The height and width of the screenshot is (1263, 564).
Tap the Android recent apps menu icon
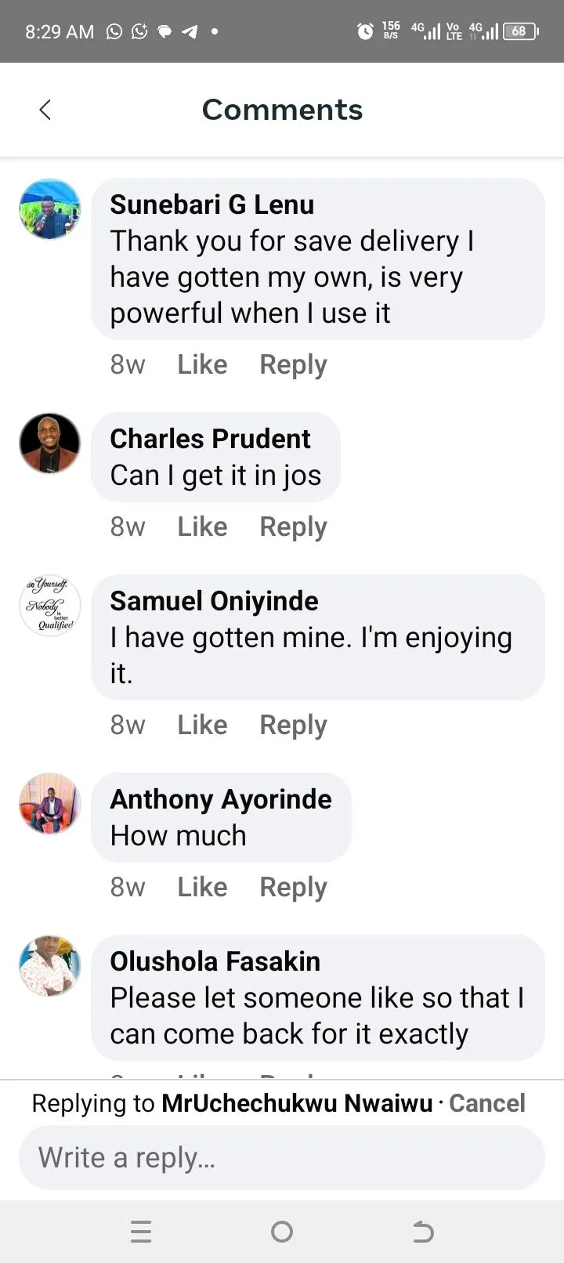click(x=141, y=1232)
